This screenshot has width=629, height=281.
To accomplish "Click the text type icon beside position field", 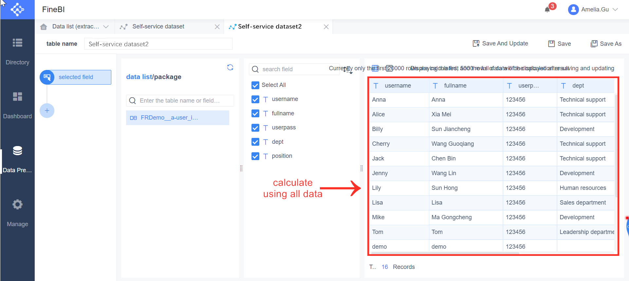I will tap(266, 156).
